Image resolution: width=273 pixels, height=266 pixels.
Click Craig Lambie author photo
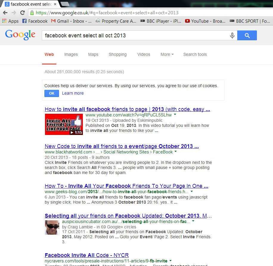click(x=52, y=227)
